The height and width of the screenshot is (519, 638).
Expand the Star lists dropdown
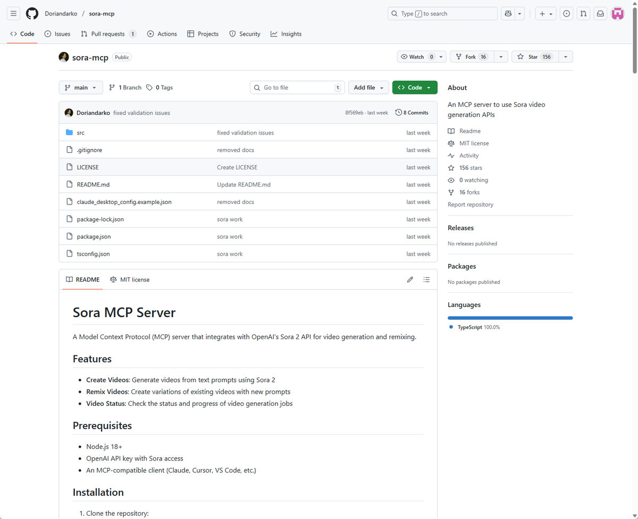pos(566,57)
